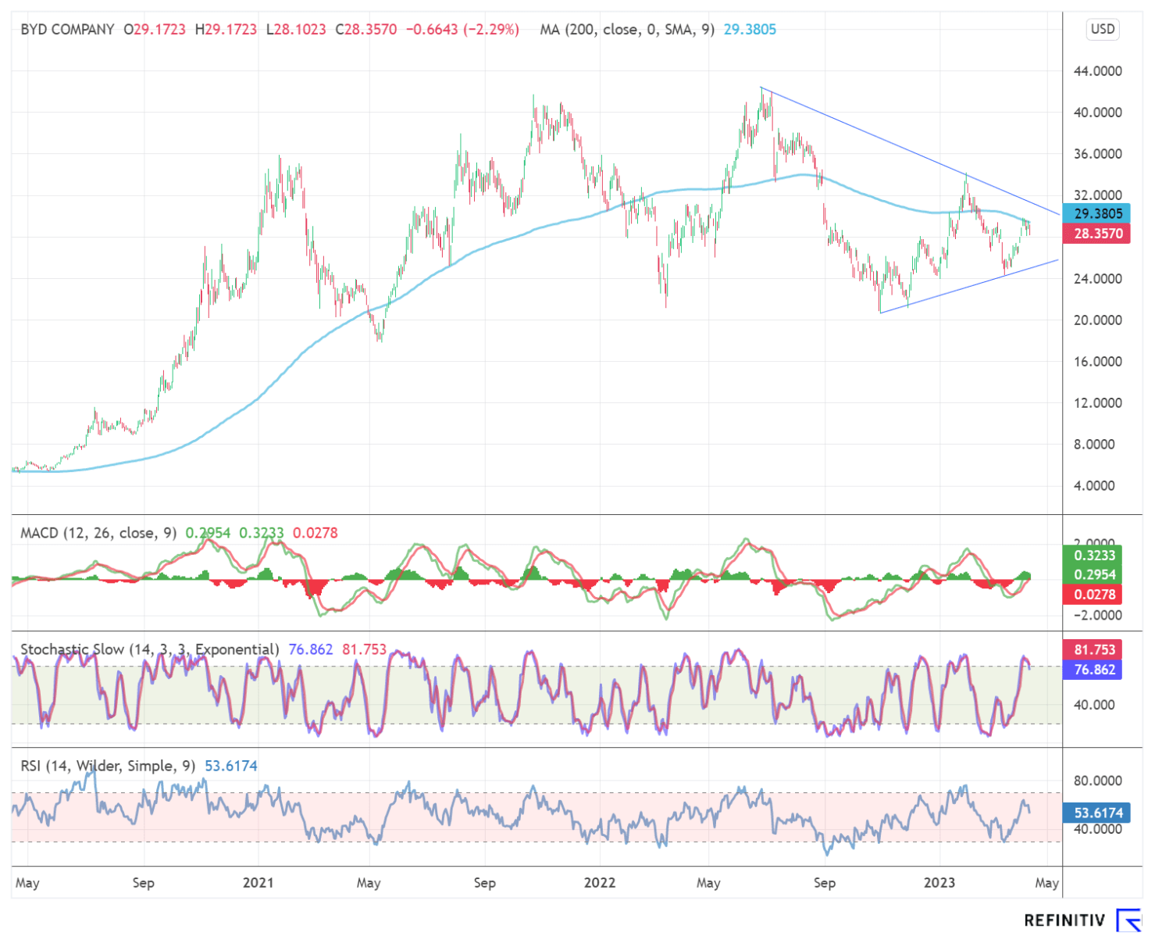The height and width of the screenshot is (933, 1155).
Task: Click the red 28.3570 last price tag
Action: 1097,234
